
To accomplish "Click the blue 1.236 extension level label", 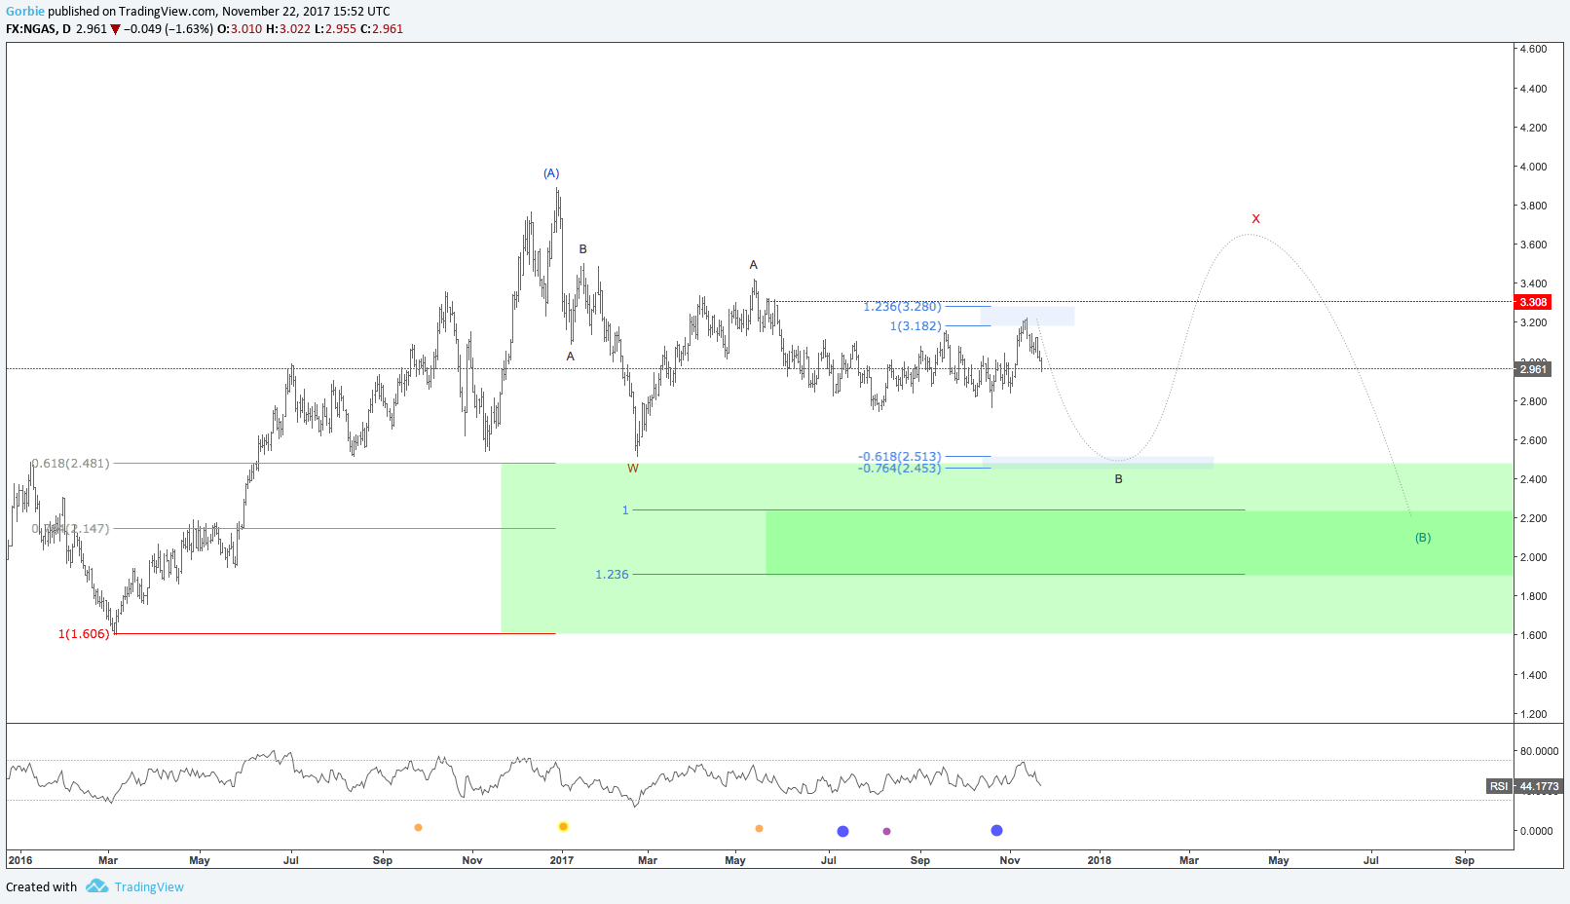I will tap(612, 575).
